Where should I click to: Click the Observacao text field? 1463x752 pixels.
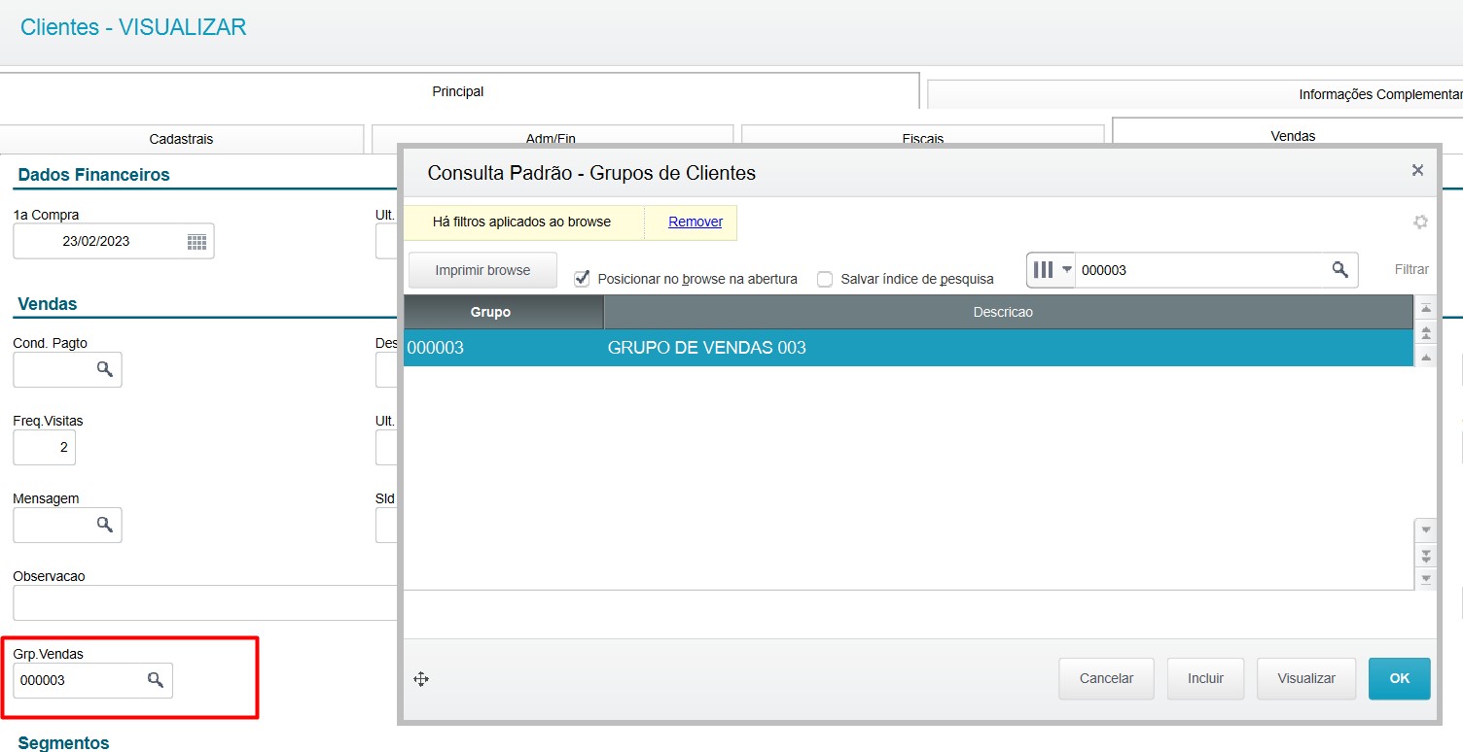click(x=205, y=602)
